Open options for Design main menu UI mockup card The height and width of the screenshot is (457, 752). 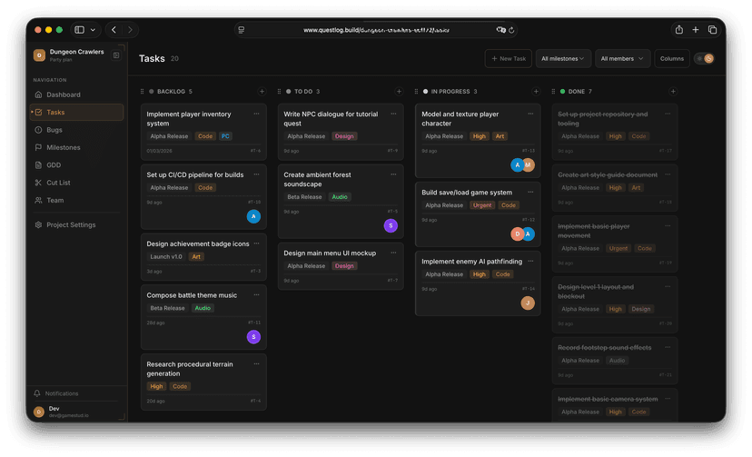394,253
